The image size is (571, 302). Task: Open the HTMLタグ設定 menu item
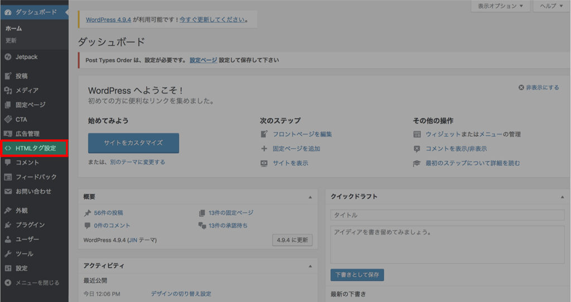34,148
